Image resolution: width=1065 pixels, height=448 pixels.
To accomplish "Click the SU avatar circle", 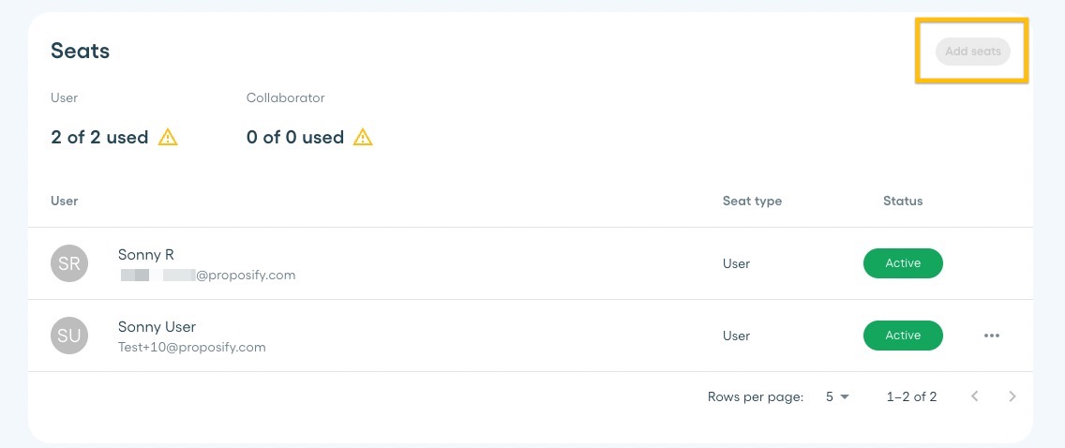I will pyautogui.click(x=69, y=336).
